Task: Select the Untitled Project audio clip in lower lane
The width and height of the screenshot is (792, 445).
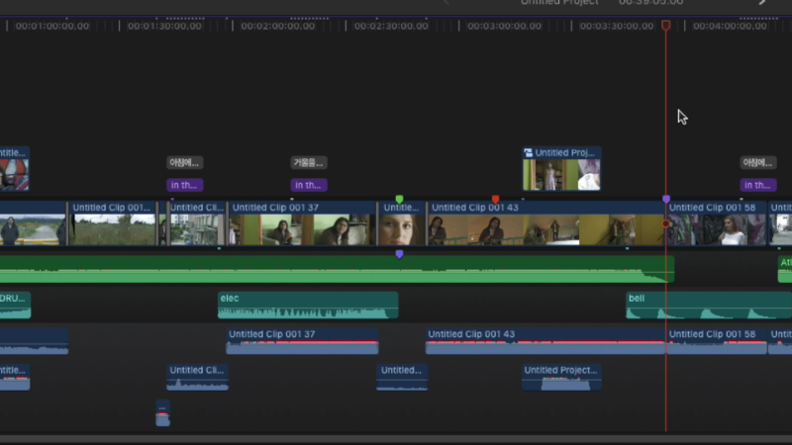Action: tap(561, 378)
